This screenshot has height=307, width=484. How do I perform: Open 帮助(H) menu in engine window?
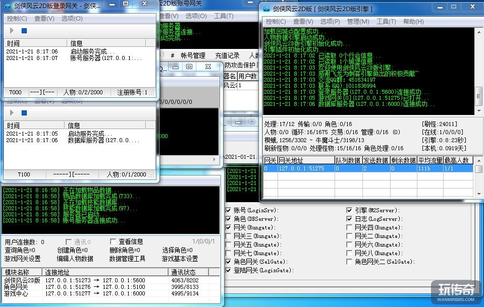pos(413,22)
